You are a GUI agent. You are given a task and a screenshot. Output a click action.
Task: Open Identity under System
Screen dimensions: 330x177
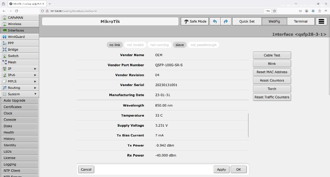click(20, 145)
